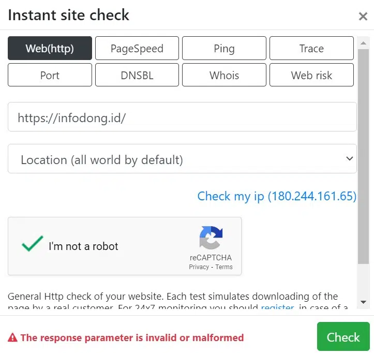
Task: Switch to the PageSpeed tab
Action: (x=137, y=48)
